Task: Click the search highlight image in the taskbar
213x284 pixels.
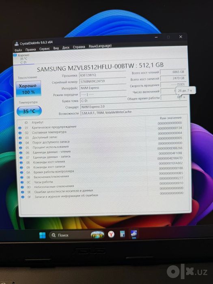Action: click(98, 235)
